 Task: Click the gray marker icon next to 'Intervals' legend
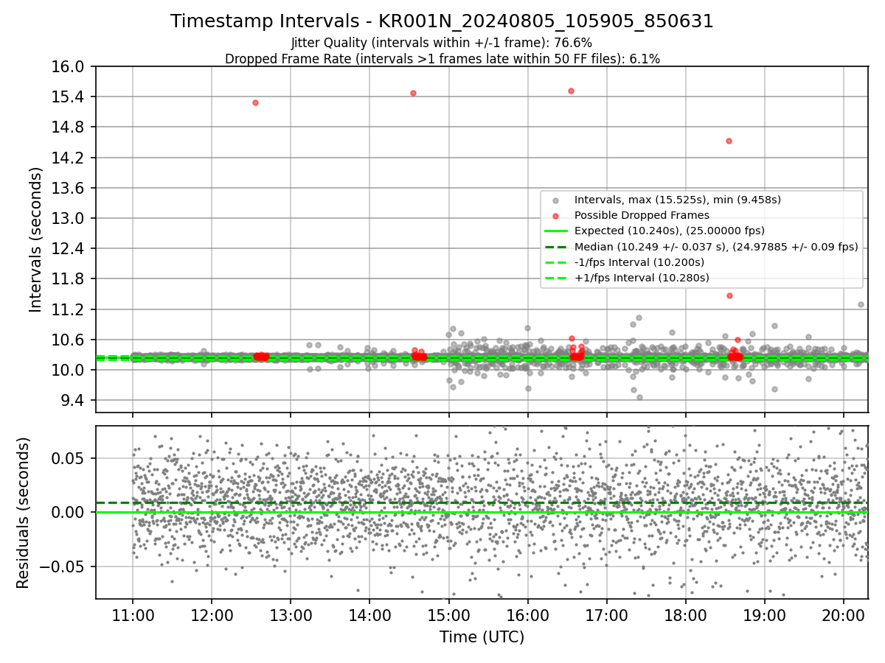pyautogui.click(x=555, y=200)
